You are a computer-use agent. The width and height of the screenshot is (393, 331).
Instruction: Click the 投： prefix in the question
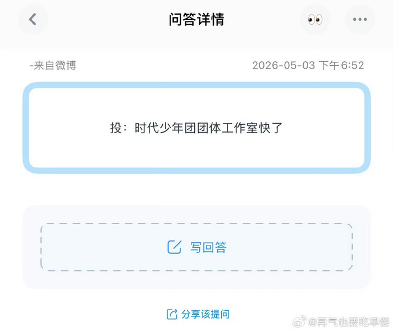coord(119,128)
